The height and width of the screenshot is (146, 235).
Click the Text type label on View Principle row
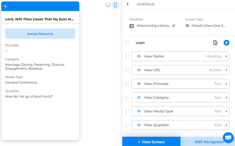click(x=218, y=84)
